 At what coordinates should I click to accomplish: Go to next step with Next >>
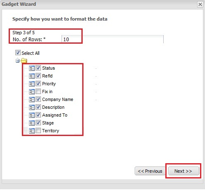click(184, 171)
